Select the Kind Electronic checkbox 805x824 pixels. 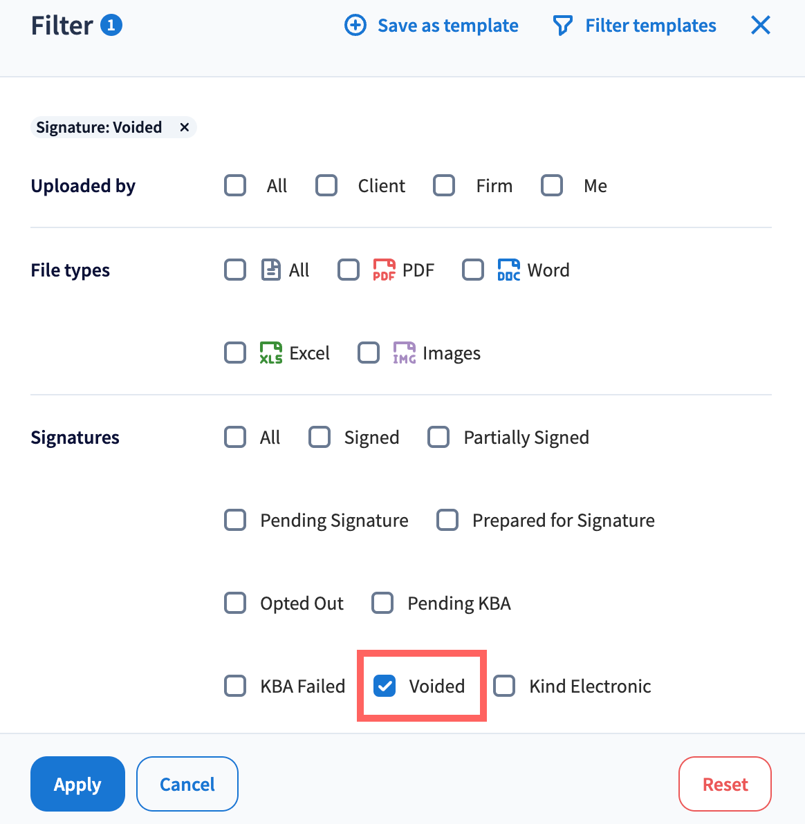(x=504, y=686)
